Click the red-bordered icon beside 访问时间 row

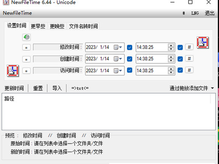[x=13, y=71]
